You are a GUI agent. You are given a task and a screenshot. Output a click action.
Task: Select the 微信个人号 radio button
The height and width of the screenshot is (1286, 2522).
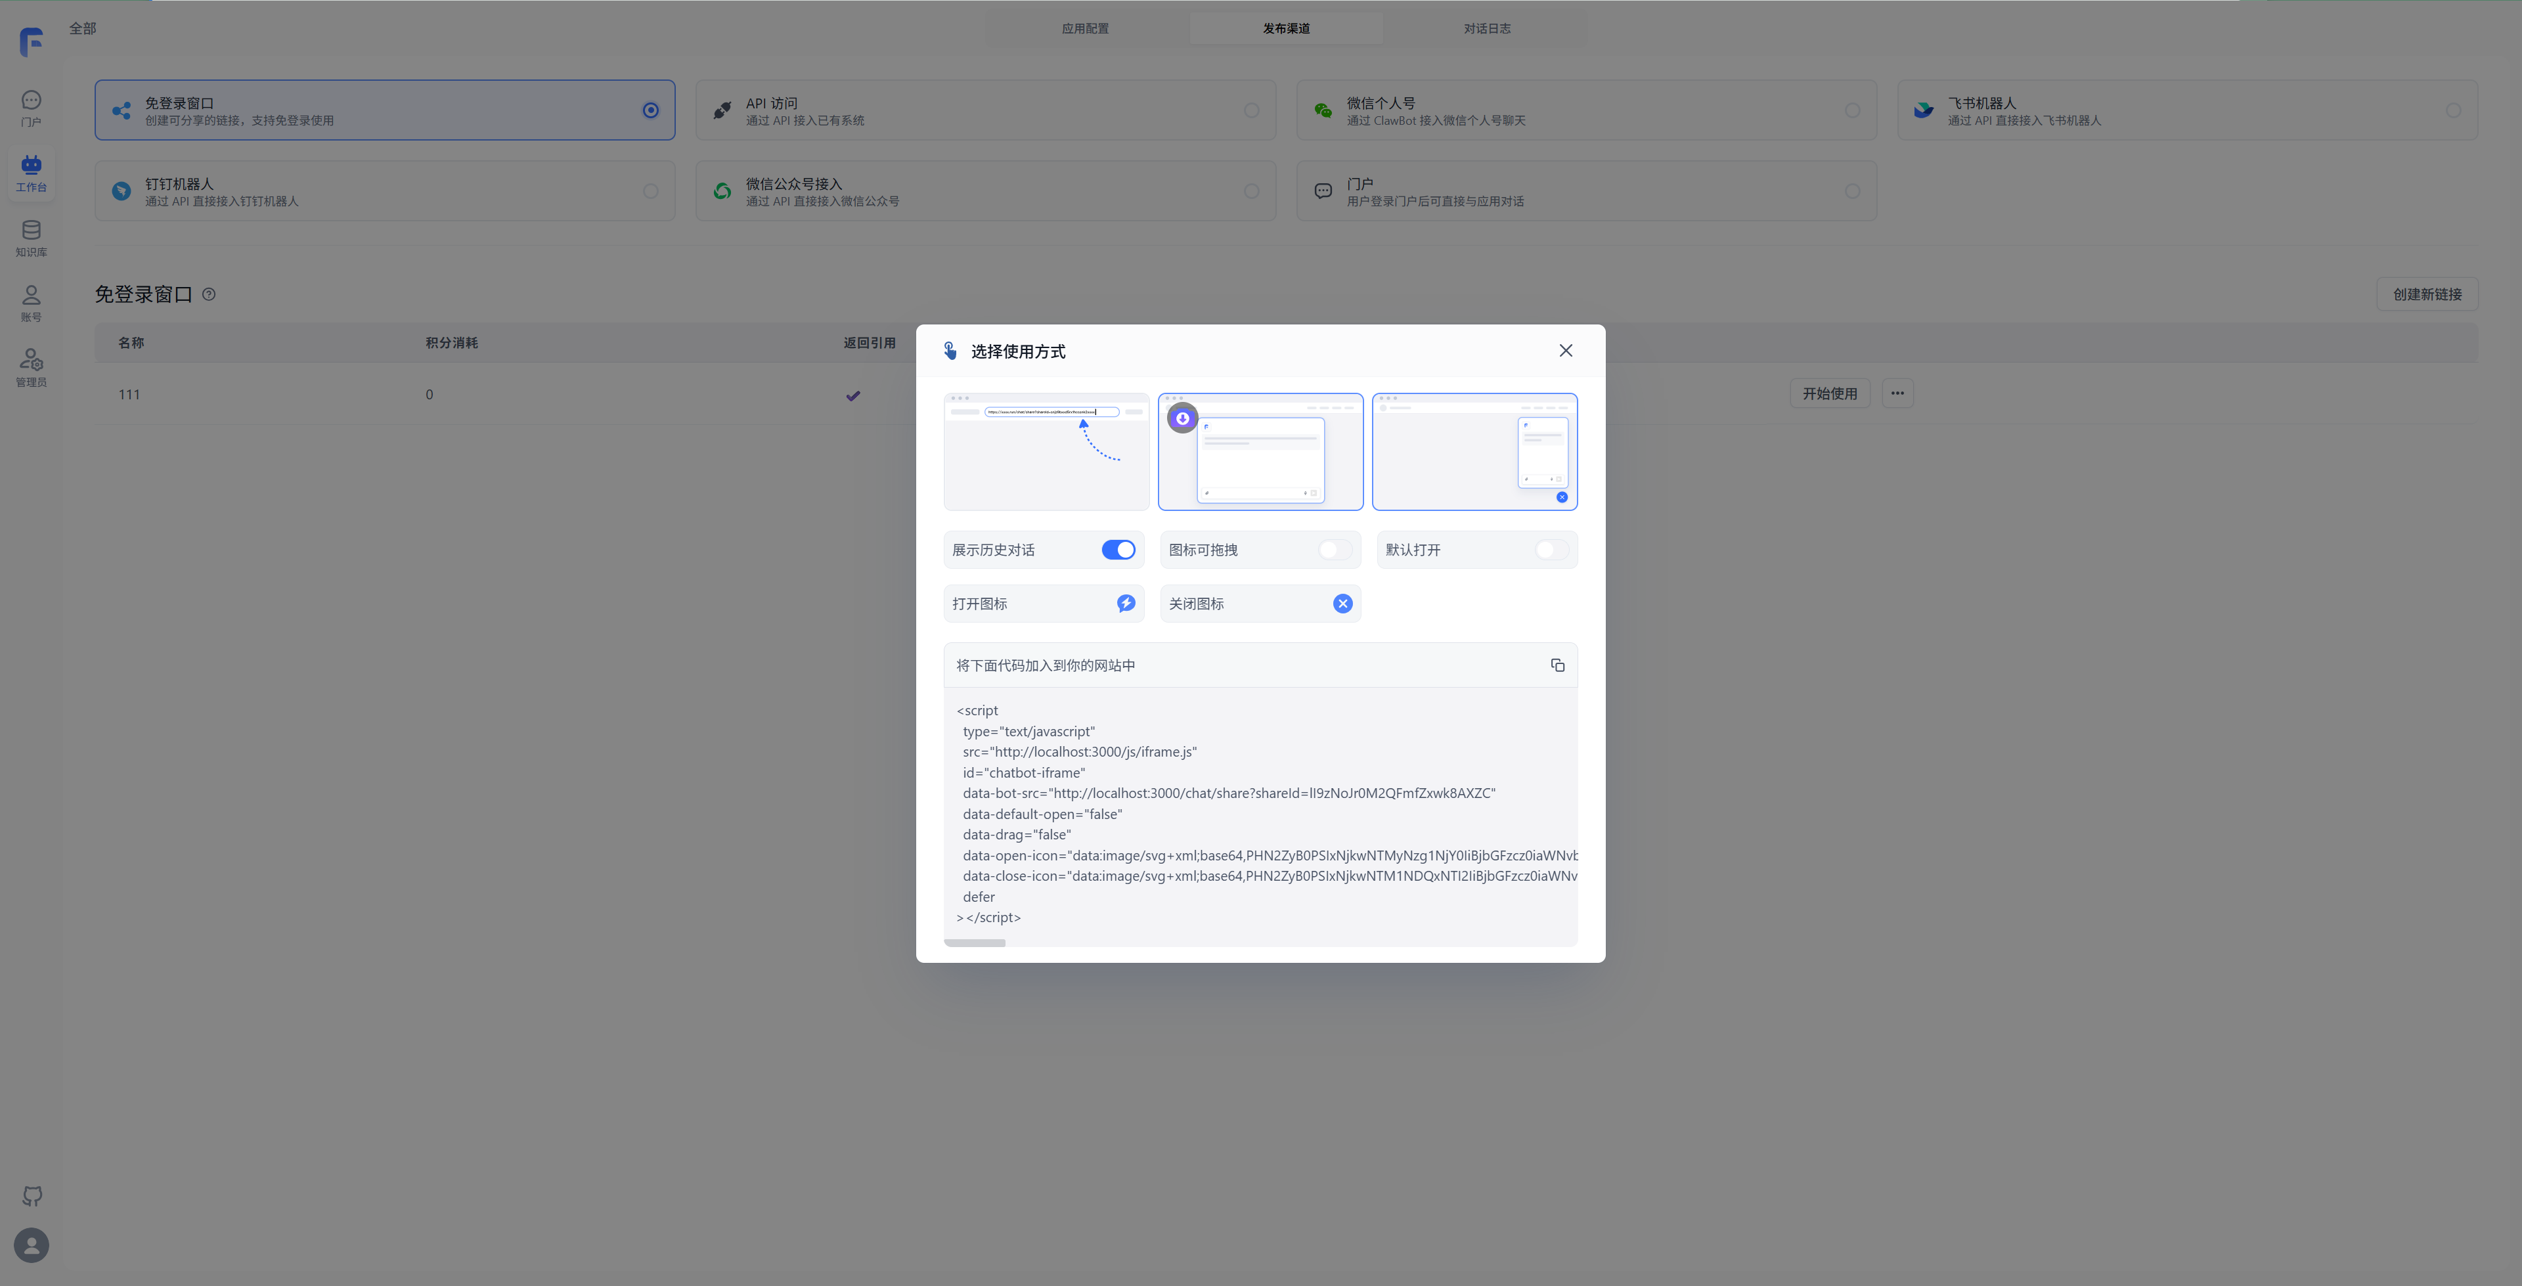1852,111
